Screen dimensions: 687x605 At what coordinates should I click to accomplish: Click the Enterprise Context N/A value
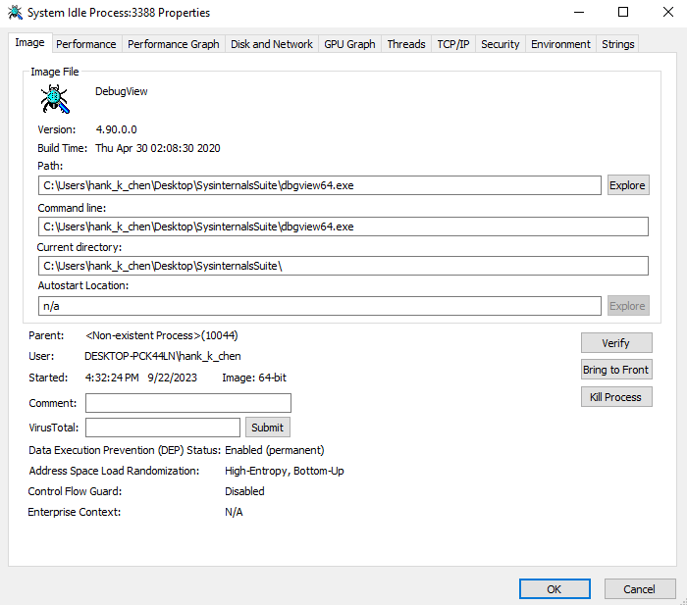pos(234,512)
